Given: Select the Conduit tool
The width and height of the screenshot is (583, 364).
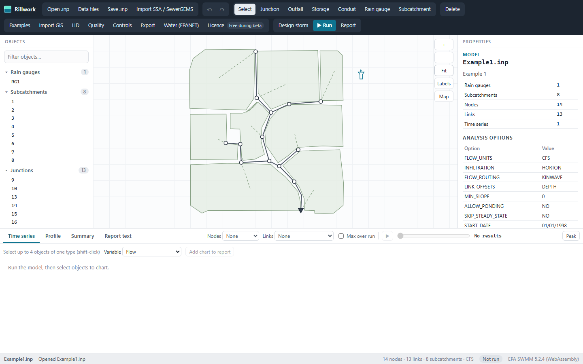Looking at the screenshot, I should (347, 9).
